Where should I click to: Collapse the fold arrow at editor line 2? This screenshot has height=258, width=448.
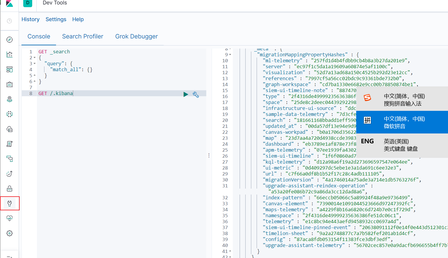35,58
